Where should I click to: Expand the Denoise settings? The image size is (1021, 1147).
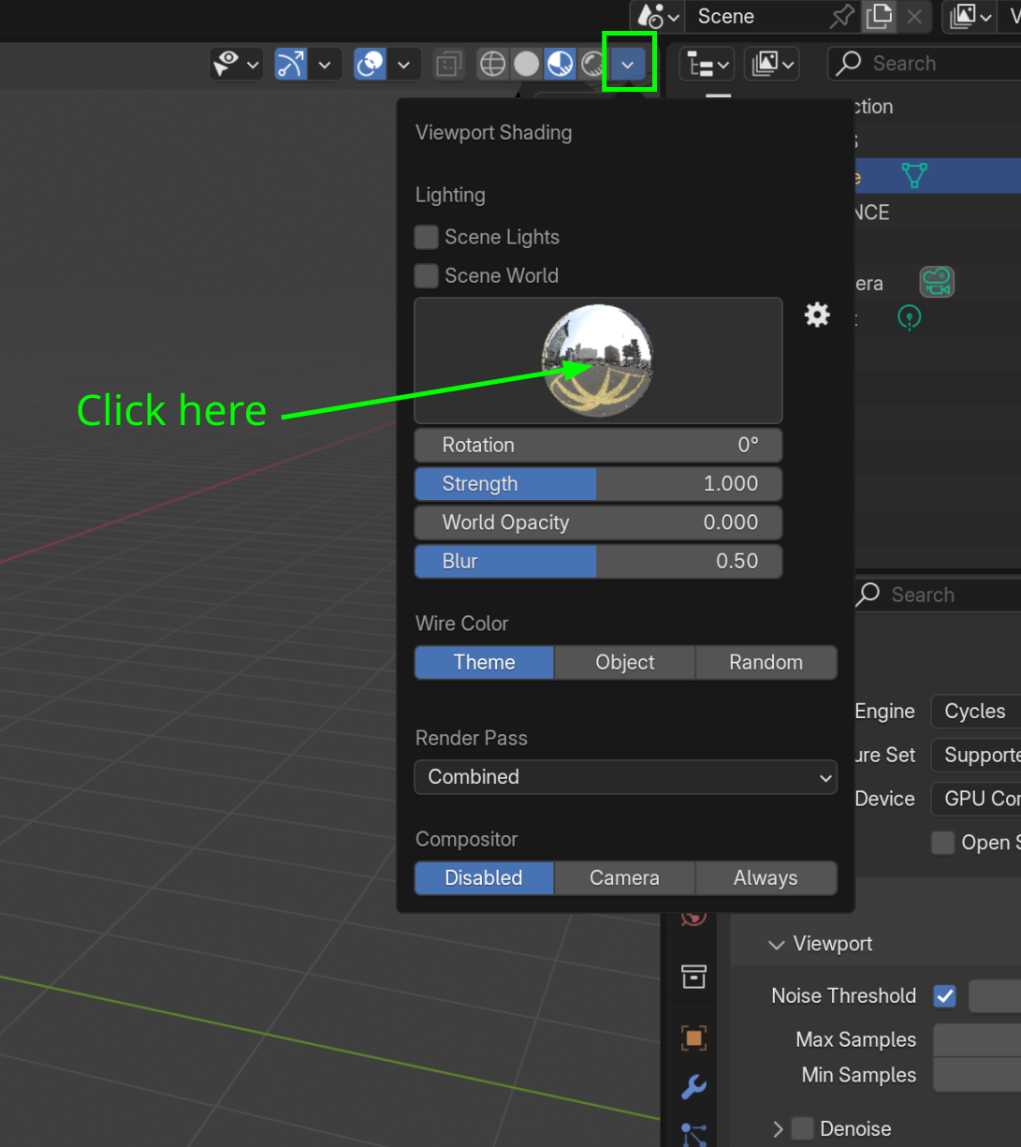pyautogui.click(x=777, y=1128)
